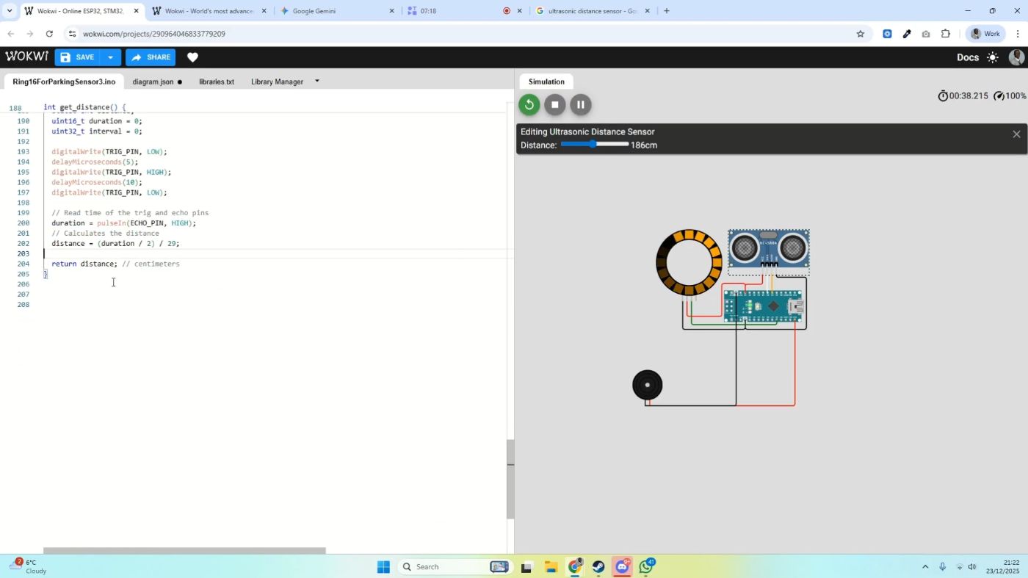Open Chrome tab search dropdown
1028x578 pixels.
tap(10, 11)
